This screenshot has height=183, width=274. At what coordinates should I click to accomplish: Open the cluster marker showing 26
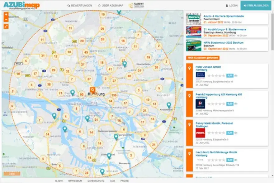click(x=102, y=39)
